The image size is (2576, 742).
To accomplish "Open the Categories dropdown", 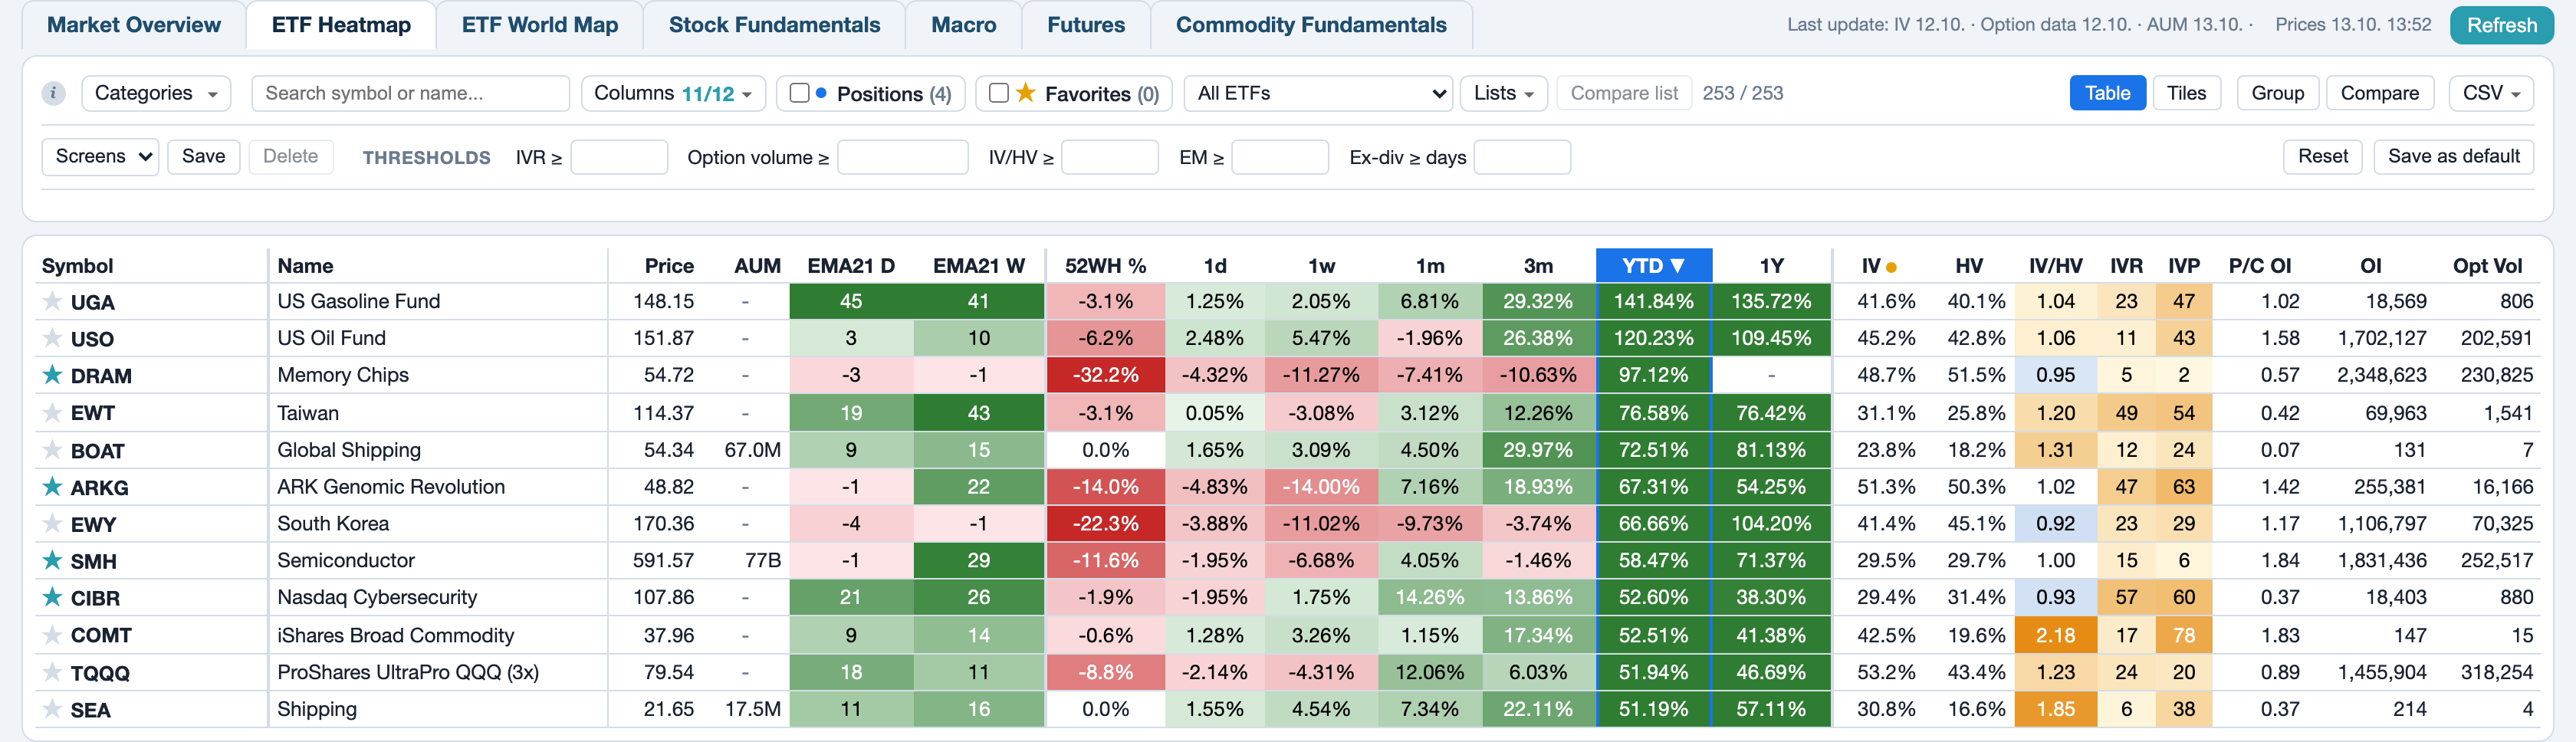I will click(156, 93).
